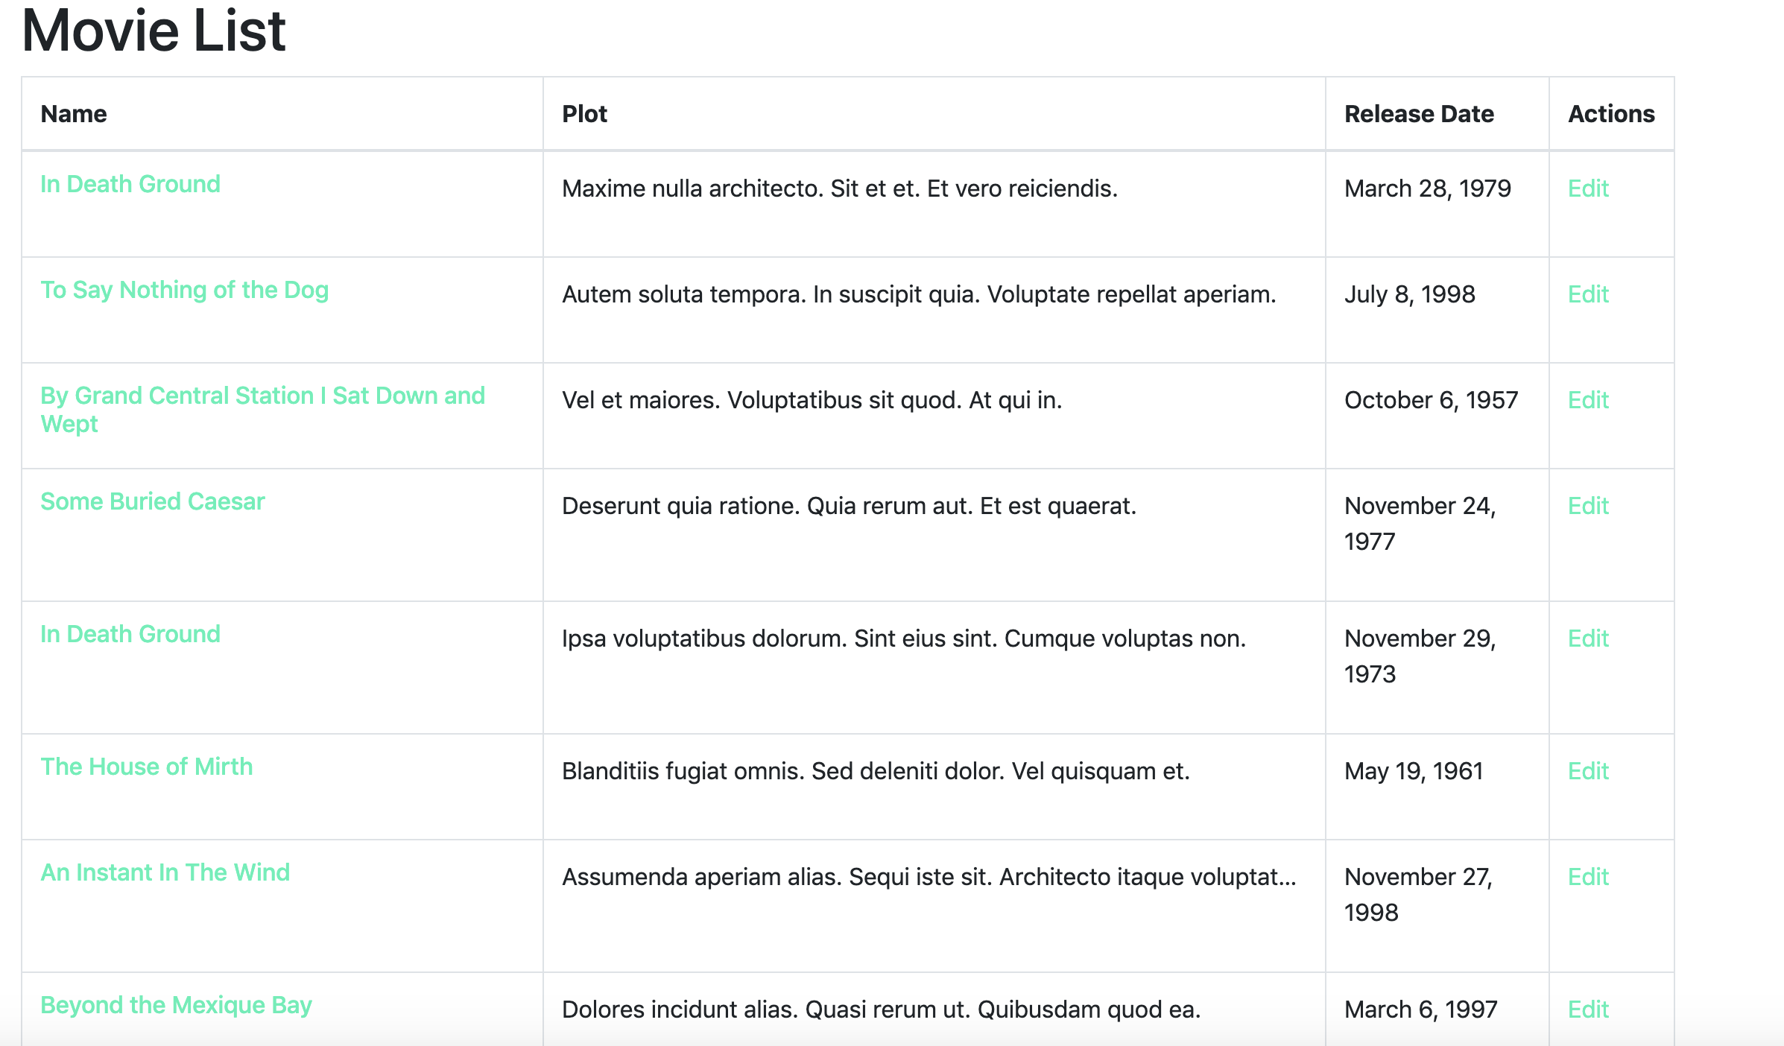Edit the movie released March 28, 1979

point(1588,188)
